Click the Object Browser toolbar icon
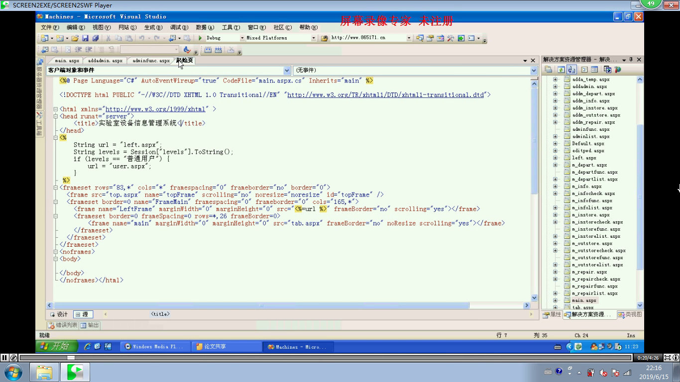The width and height of the screenshot is (680, 382). click(440, 38)
